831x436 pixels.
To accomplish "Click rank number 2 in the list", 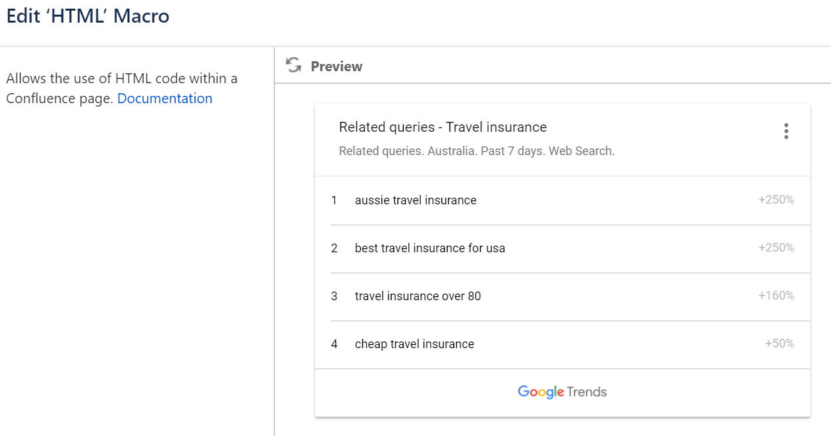I will [x=334, y=248].
